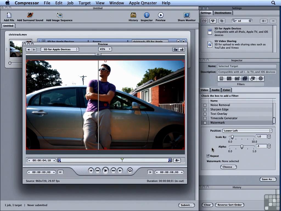Click the Summary pane icon in Inspector
281x211 pixels.
coord(221,78)
